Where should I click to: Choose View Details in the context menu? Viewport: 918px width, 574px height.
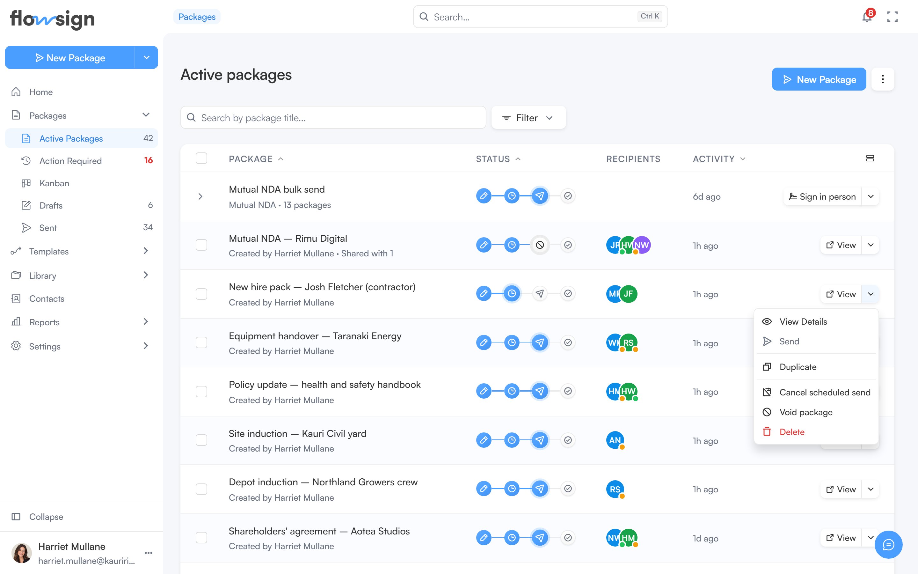[816, 321]
